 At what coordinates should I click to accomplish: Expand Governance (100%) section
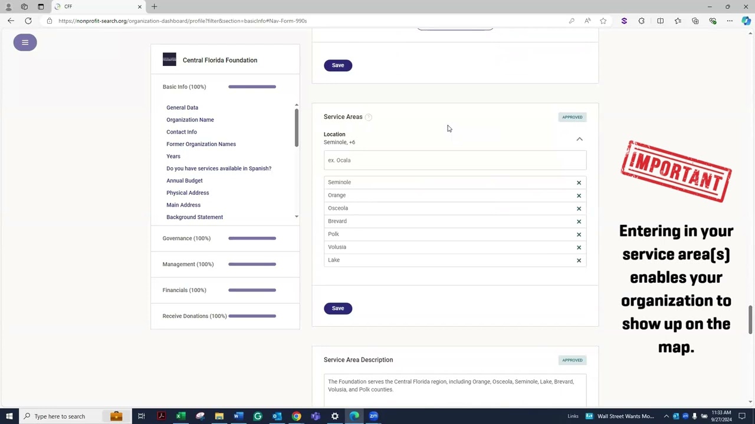tap(186, 238)
